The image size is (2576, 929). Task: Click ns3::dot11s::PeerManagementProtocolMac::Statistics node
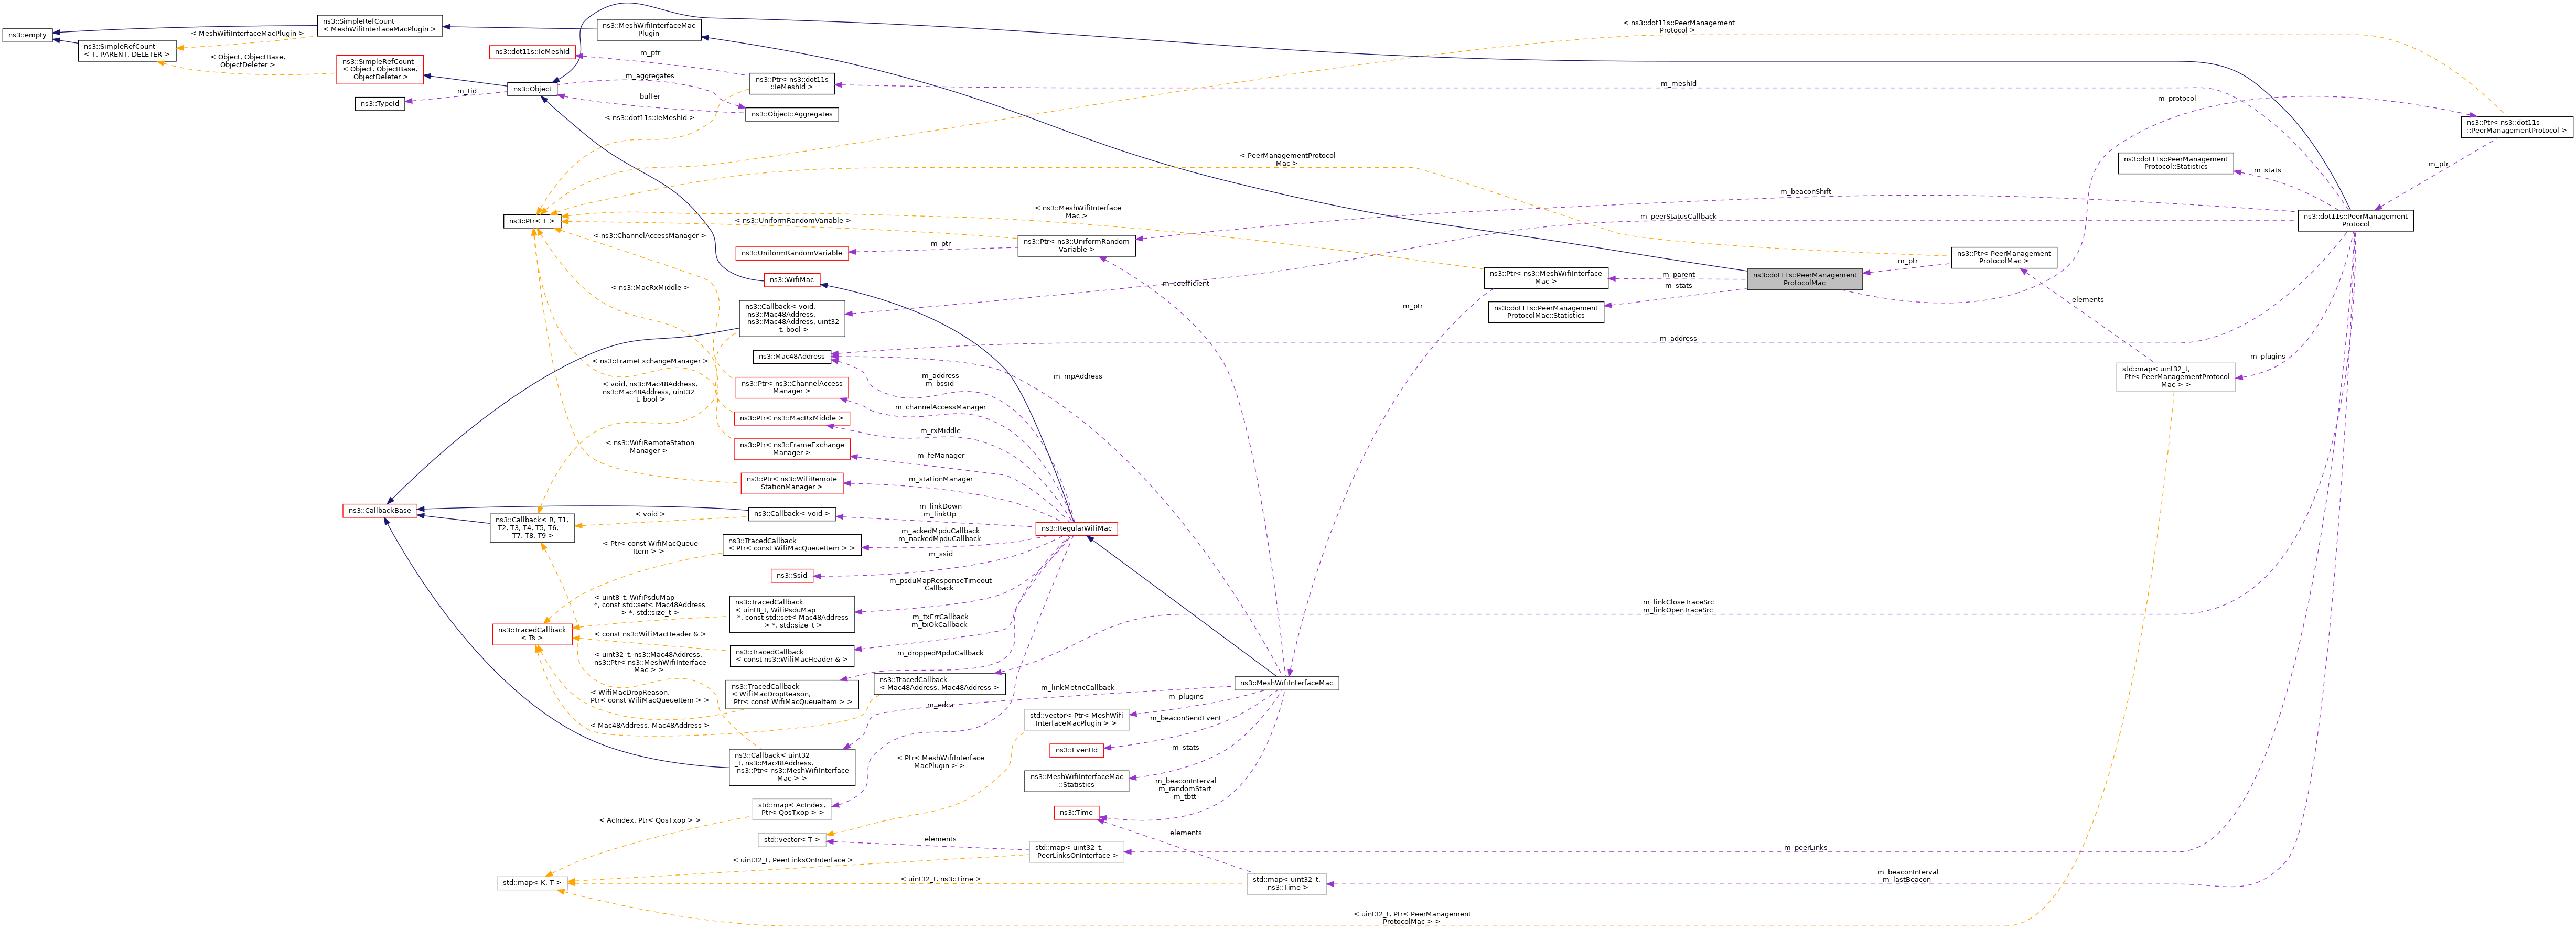pos(1546,312)
